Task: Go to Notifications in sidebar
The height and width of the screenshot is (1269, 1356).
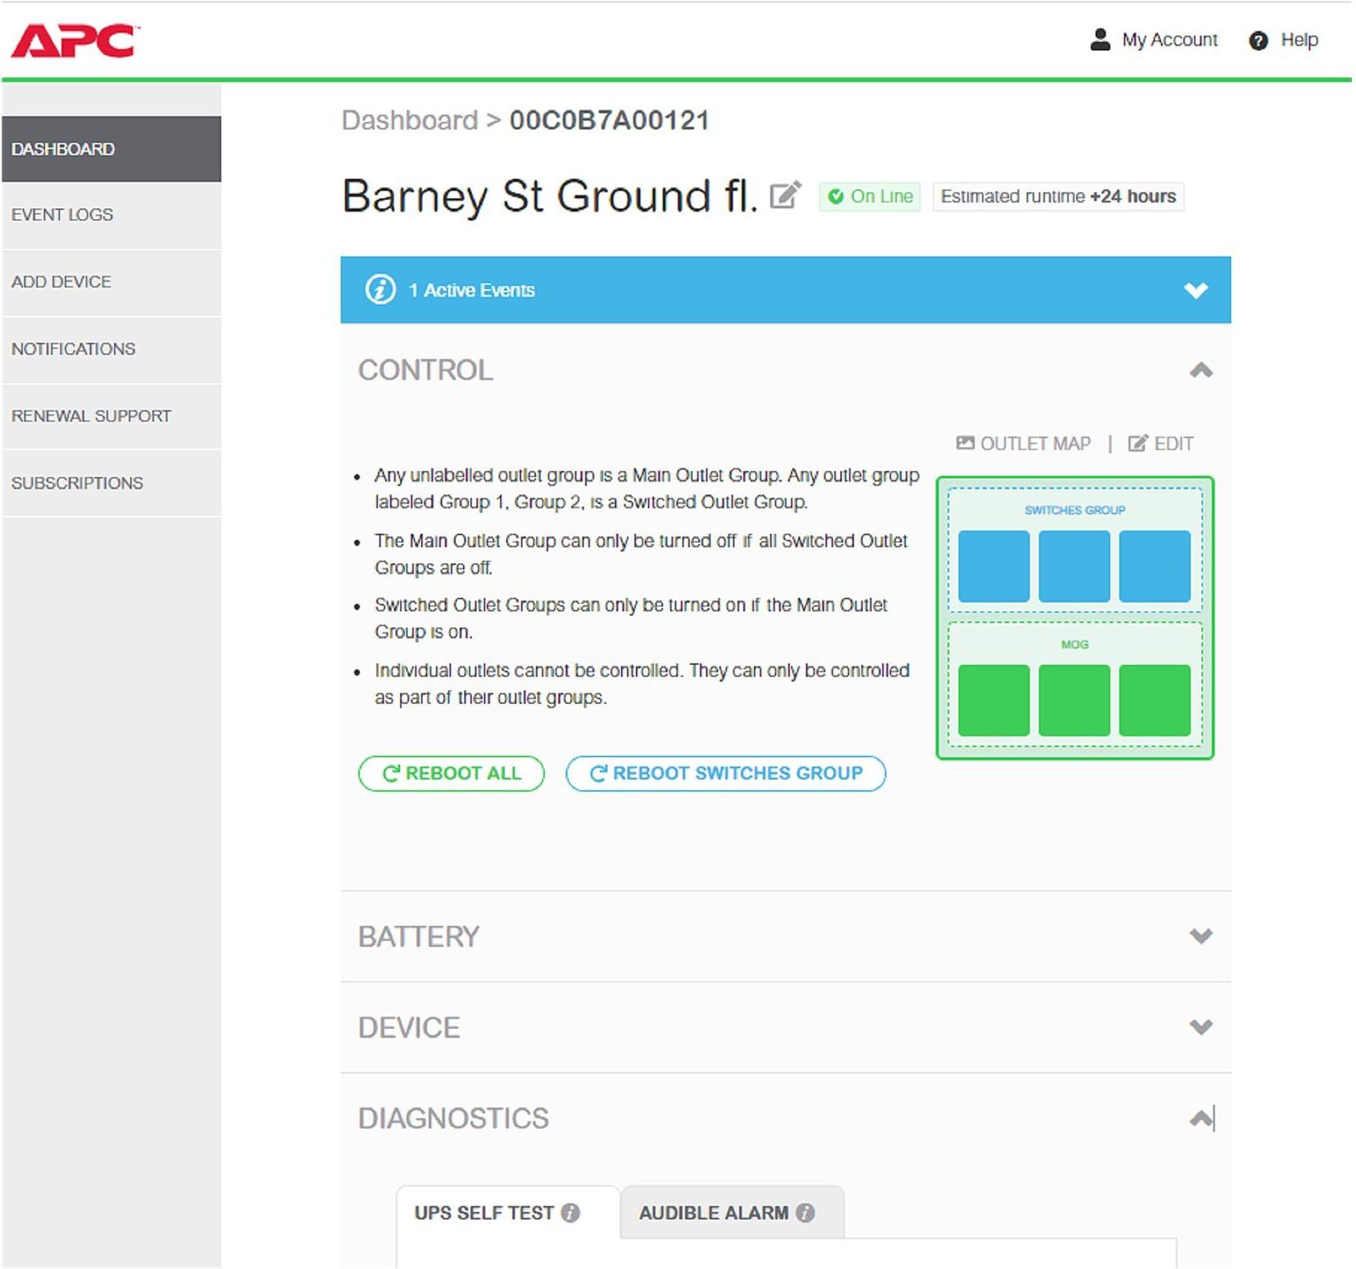Action: coord(73,349)
